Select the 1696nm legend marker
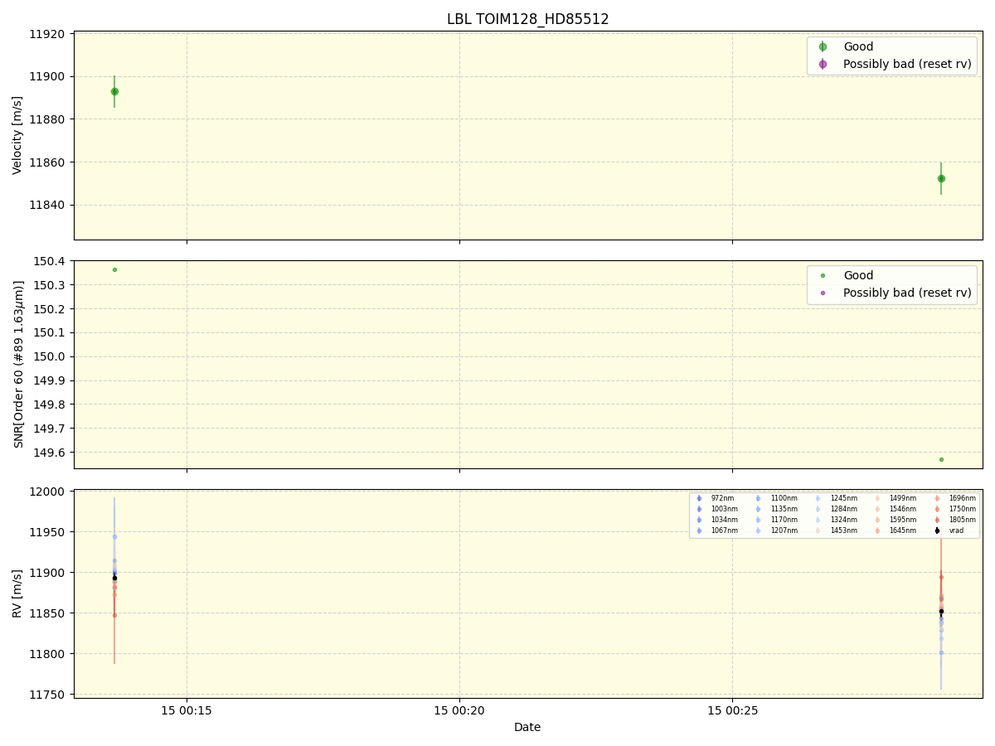 coord(936,497)
